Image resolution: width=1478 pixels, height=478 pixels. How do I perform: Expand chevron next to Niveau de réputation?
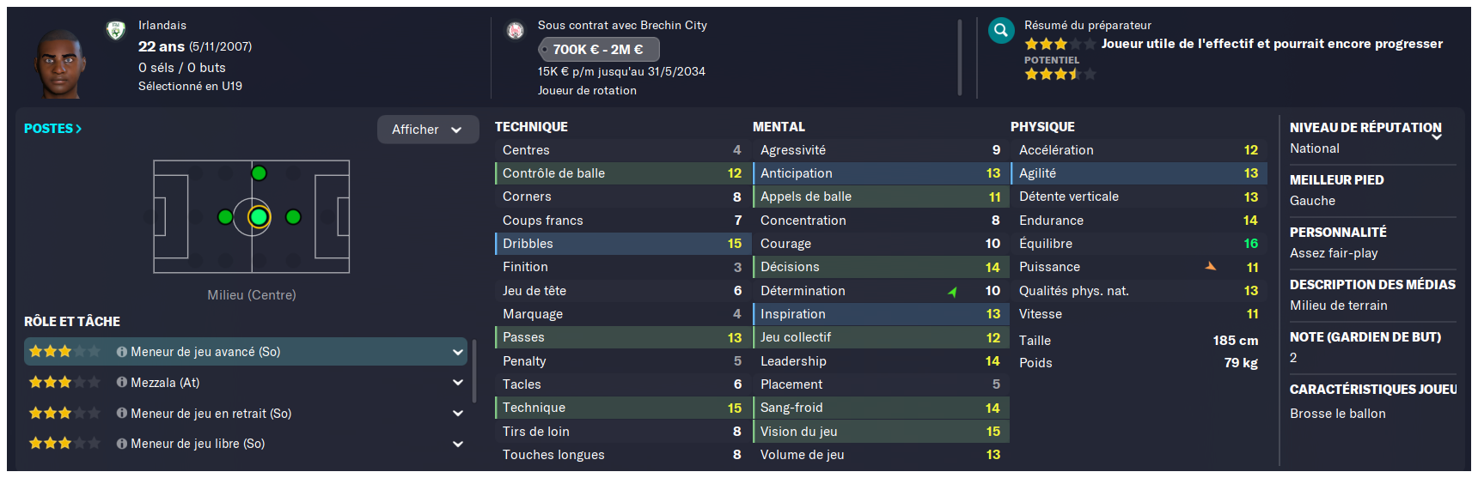pyautogui.click(x=1437, y=136)
